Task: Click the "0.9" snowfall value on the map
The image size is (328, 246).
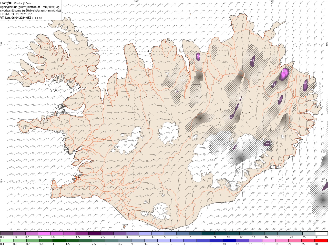Action: pos(284,71)
